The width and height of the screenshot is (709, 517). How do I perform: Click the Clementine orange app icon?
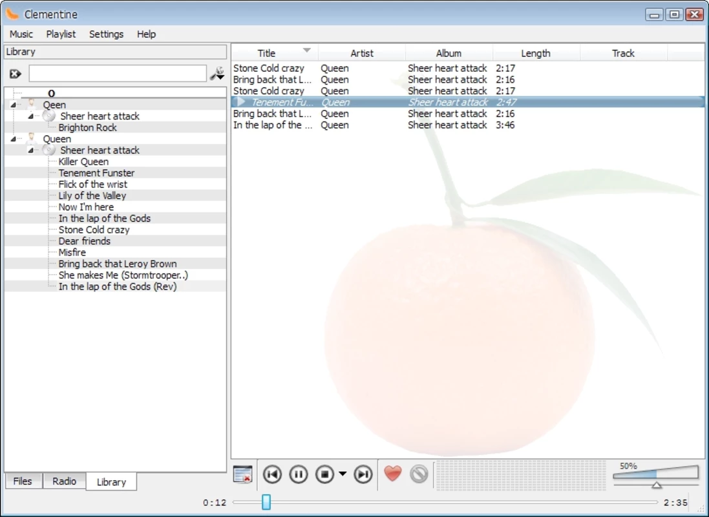click(12, 14)
